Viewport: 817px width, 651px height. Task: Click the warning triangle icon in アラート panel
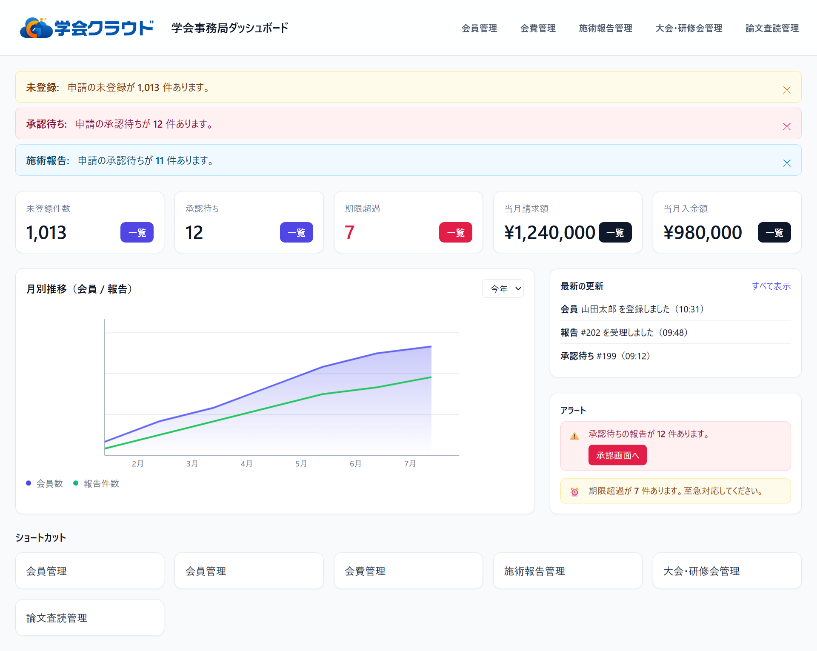tap(575, 434)
